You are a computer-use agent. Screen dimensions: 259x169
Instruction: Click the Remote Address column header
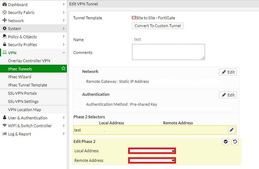178,123
